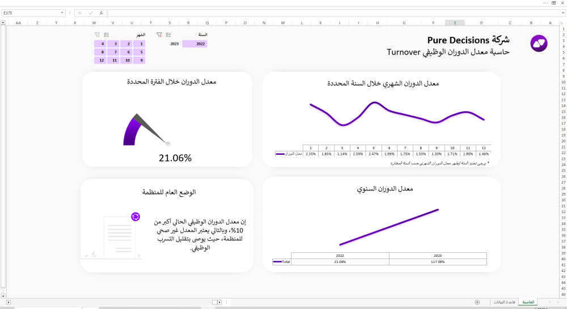Add a new sheet with plus icon
567x309 pixels.
[x=477, y=302]
